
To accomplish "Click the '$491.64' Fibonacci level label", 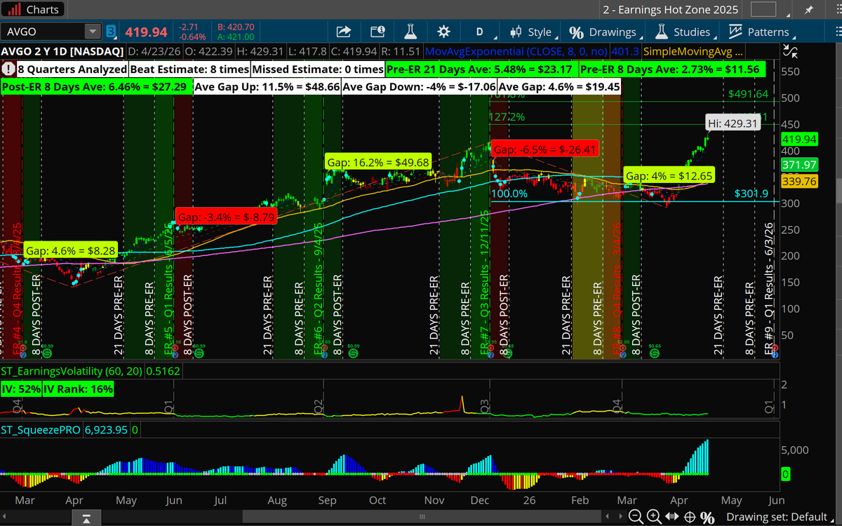I will click(x=748, y=93).
